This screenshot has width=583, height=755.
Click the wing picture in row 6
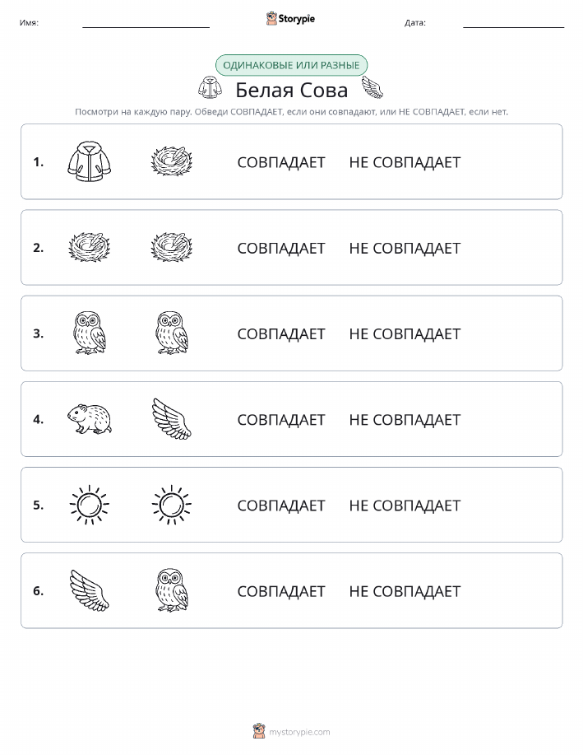tap(90, 590)
